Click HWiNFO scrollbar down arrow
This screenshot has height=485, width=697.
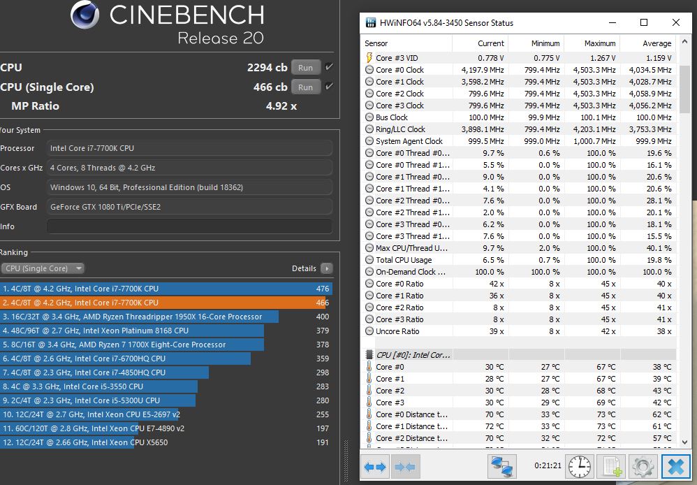[x=685, y=442]
